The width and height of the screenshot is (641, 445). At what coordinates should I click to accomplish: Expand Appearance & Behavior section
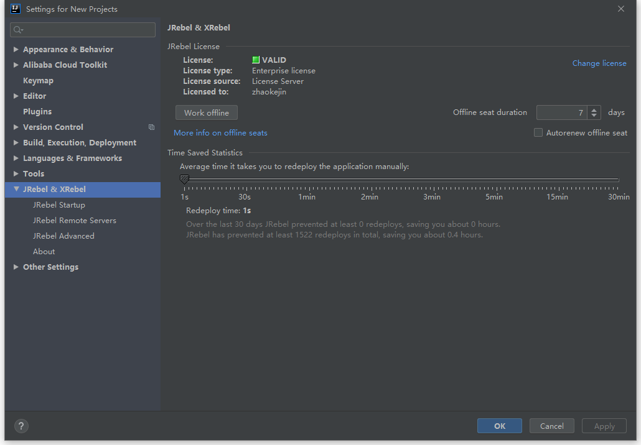[x=16, y=49]
